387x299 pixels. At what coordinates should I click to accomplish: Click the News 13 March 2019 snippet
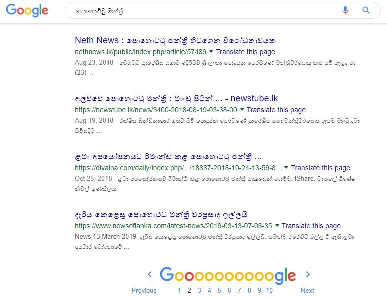coord(214,242)
